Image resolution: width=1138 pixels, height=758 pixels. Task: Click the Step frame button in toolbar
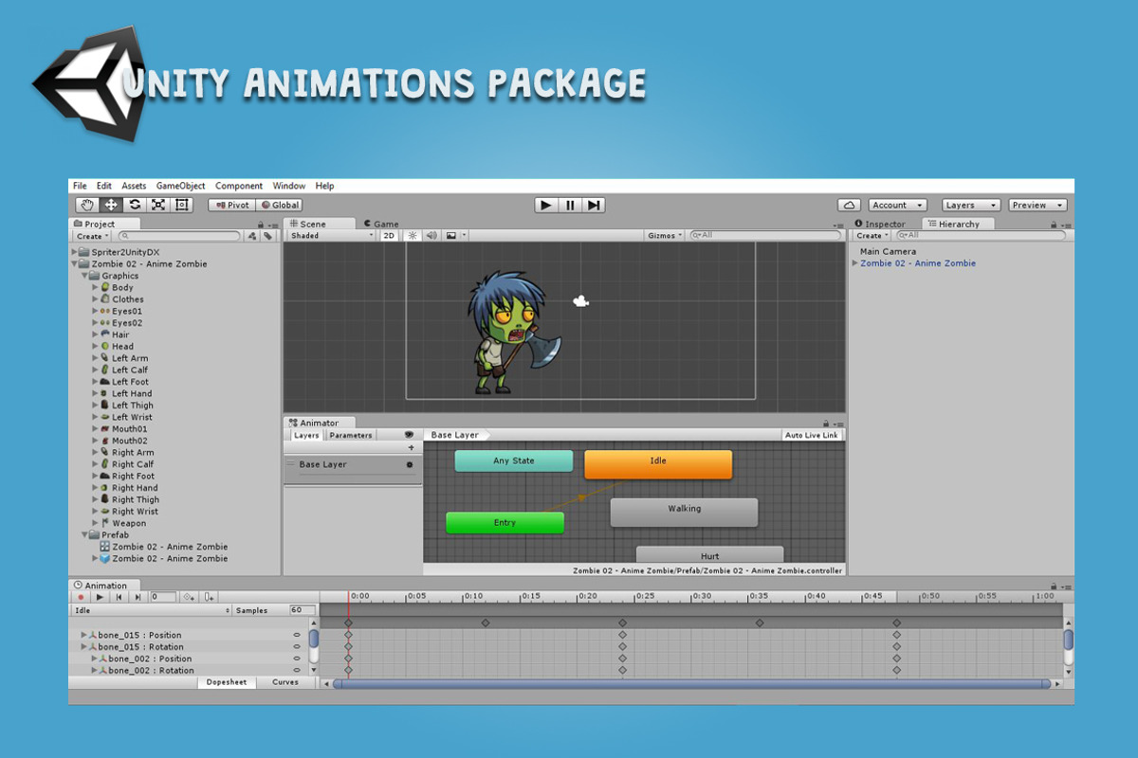(x=594, y=205)
